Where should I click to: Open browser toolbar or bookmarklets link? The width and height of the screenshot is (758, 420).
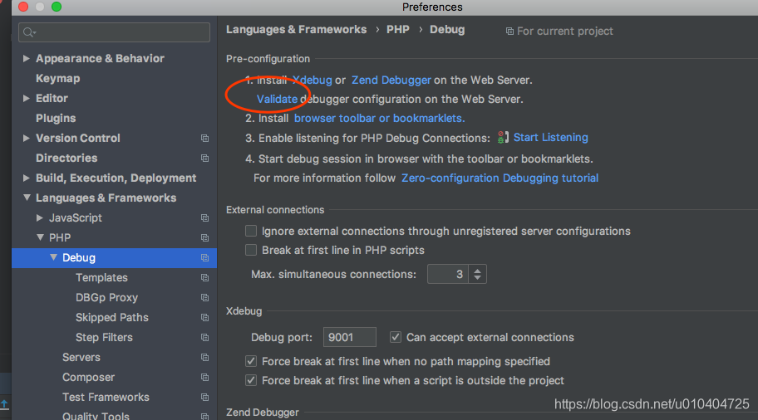tap(380, 118)
